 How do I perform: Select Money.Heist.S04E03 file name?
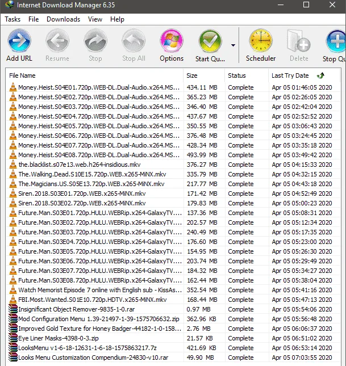pos(99,107)
